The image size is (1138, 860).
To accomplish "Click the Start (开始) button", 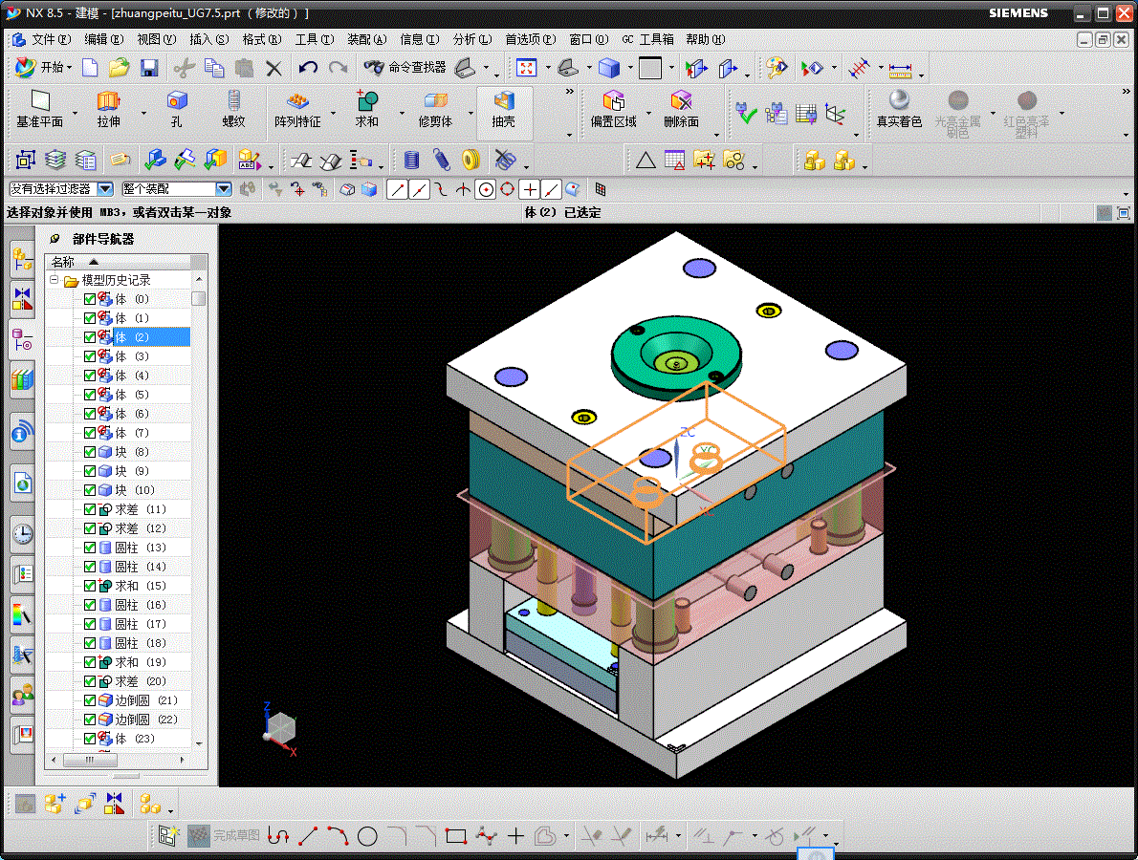I will [x=43, y=68].
